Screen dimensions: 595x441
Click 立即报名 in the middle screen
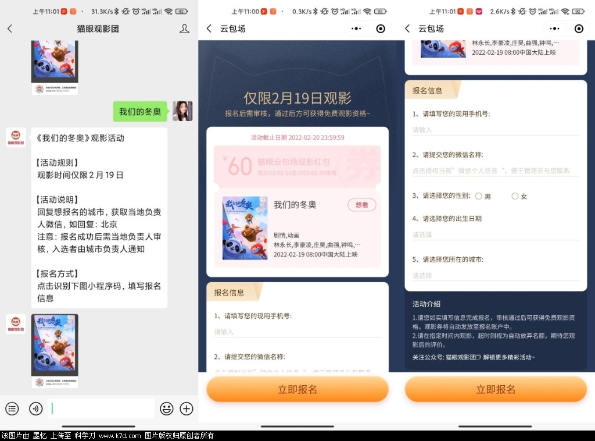click(297, 389)
